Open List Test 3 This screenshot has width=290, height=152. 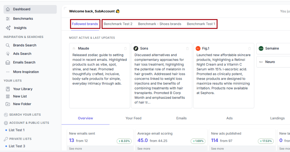tap(17, 146)
